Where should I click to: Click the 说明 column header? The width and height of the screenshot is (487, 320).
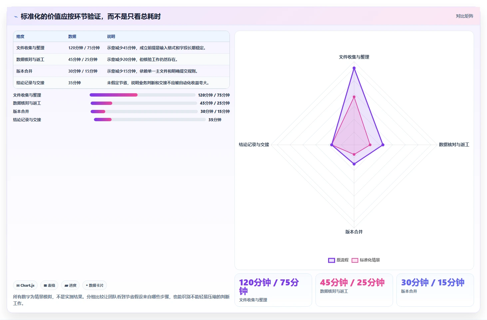pyautogui.click(x=111, y=37)
